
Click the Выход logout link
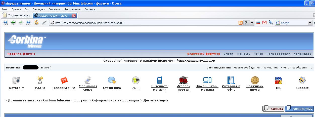pyautogui.click(x=45, y=68)
